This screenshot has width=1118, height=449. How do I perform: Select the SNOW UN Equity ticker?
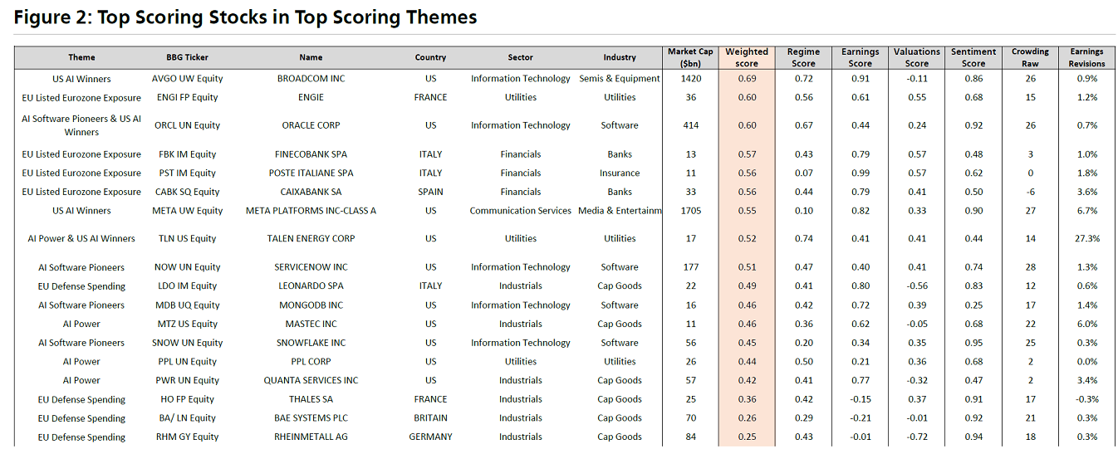(x=187, y=343)
